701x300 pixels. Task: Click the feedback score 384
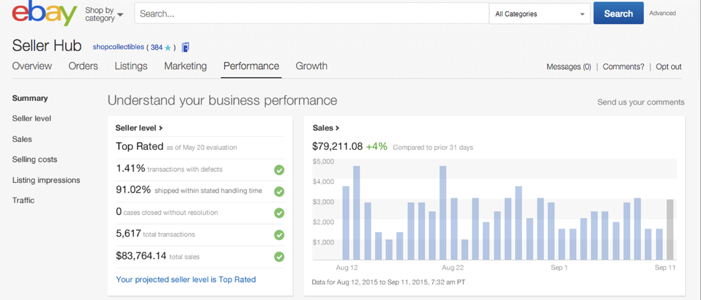point(156,48)
